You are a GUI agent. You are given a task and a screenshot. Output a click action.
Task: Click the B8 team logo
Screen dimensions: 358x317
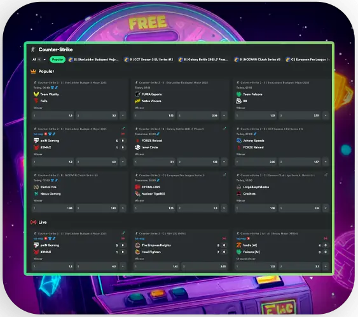tap(239, 101)
